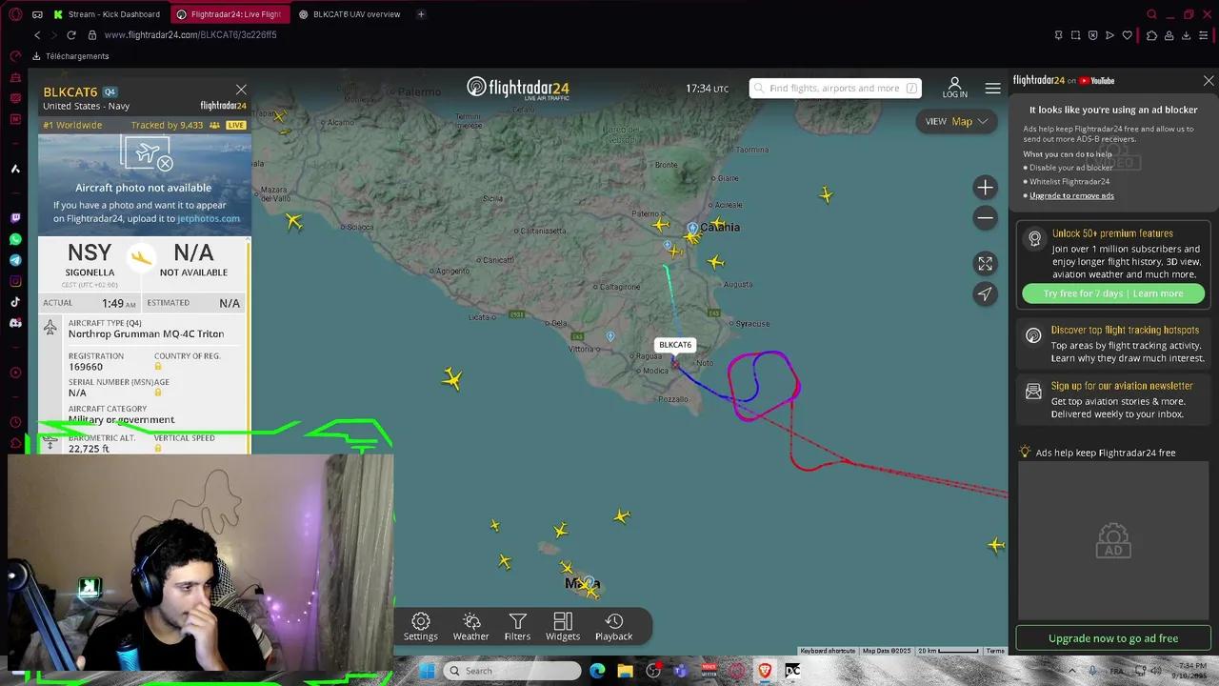Open the Weather layer options
Viewport: 1219px width, 686px height.
click(x=470, y=626)
